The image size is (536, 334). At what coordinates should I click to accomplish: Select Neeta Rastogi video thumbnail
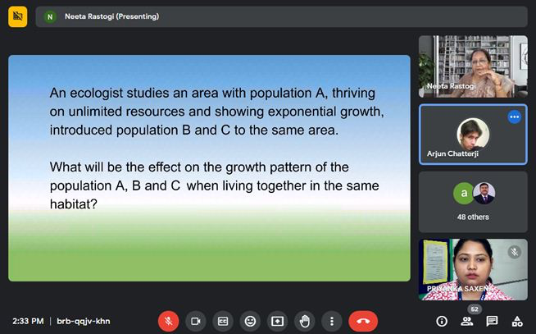473,66
